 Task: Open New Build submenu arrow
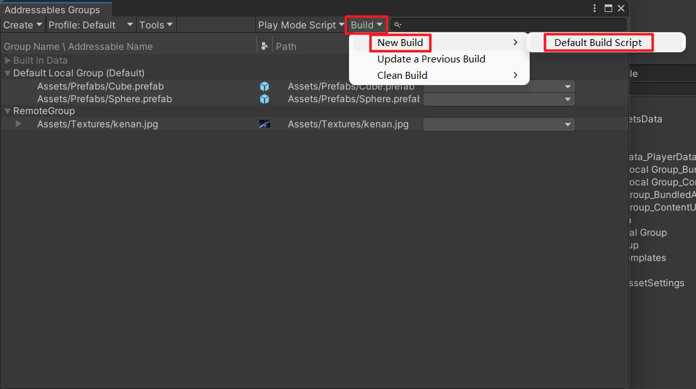(x=515, y=43)
